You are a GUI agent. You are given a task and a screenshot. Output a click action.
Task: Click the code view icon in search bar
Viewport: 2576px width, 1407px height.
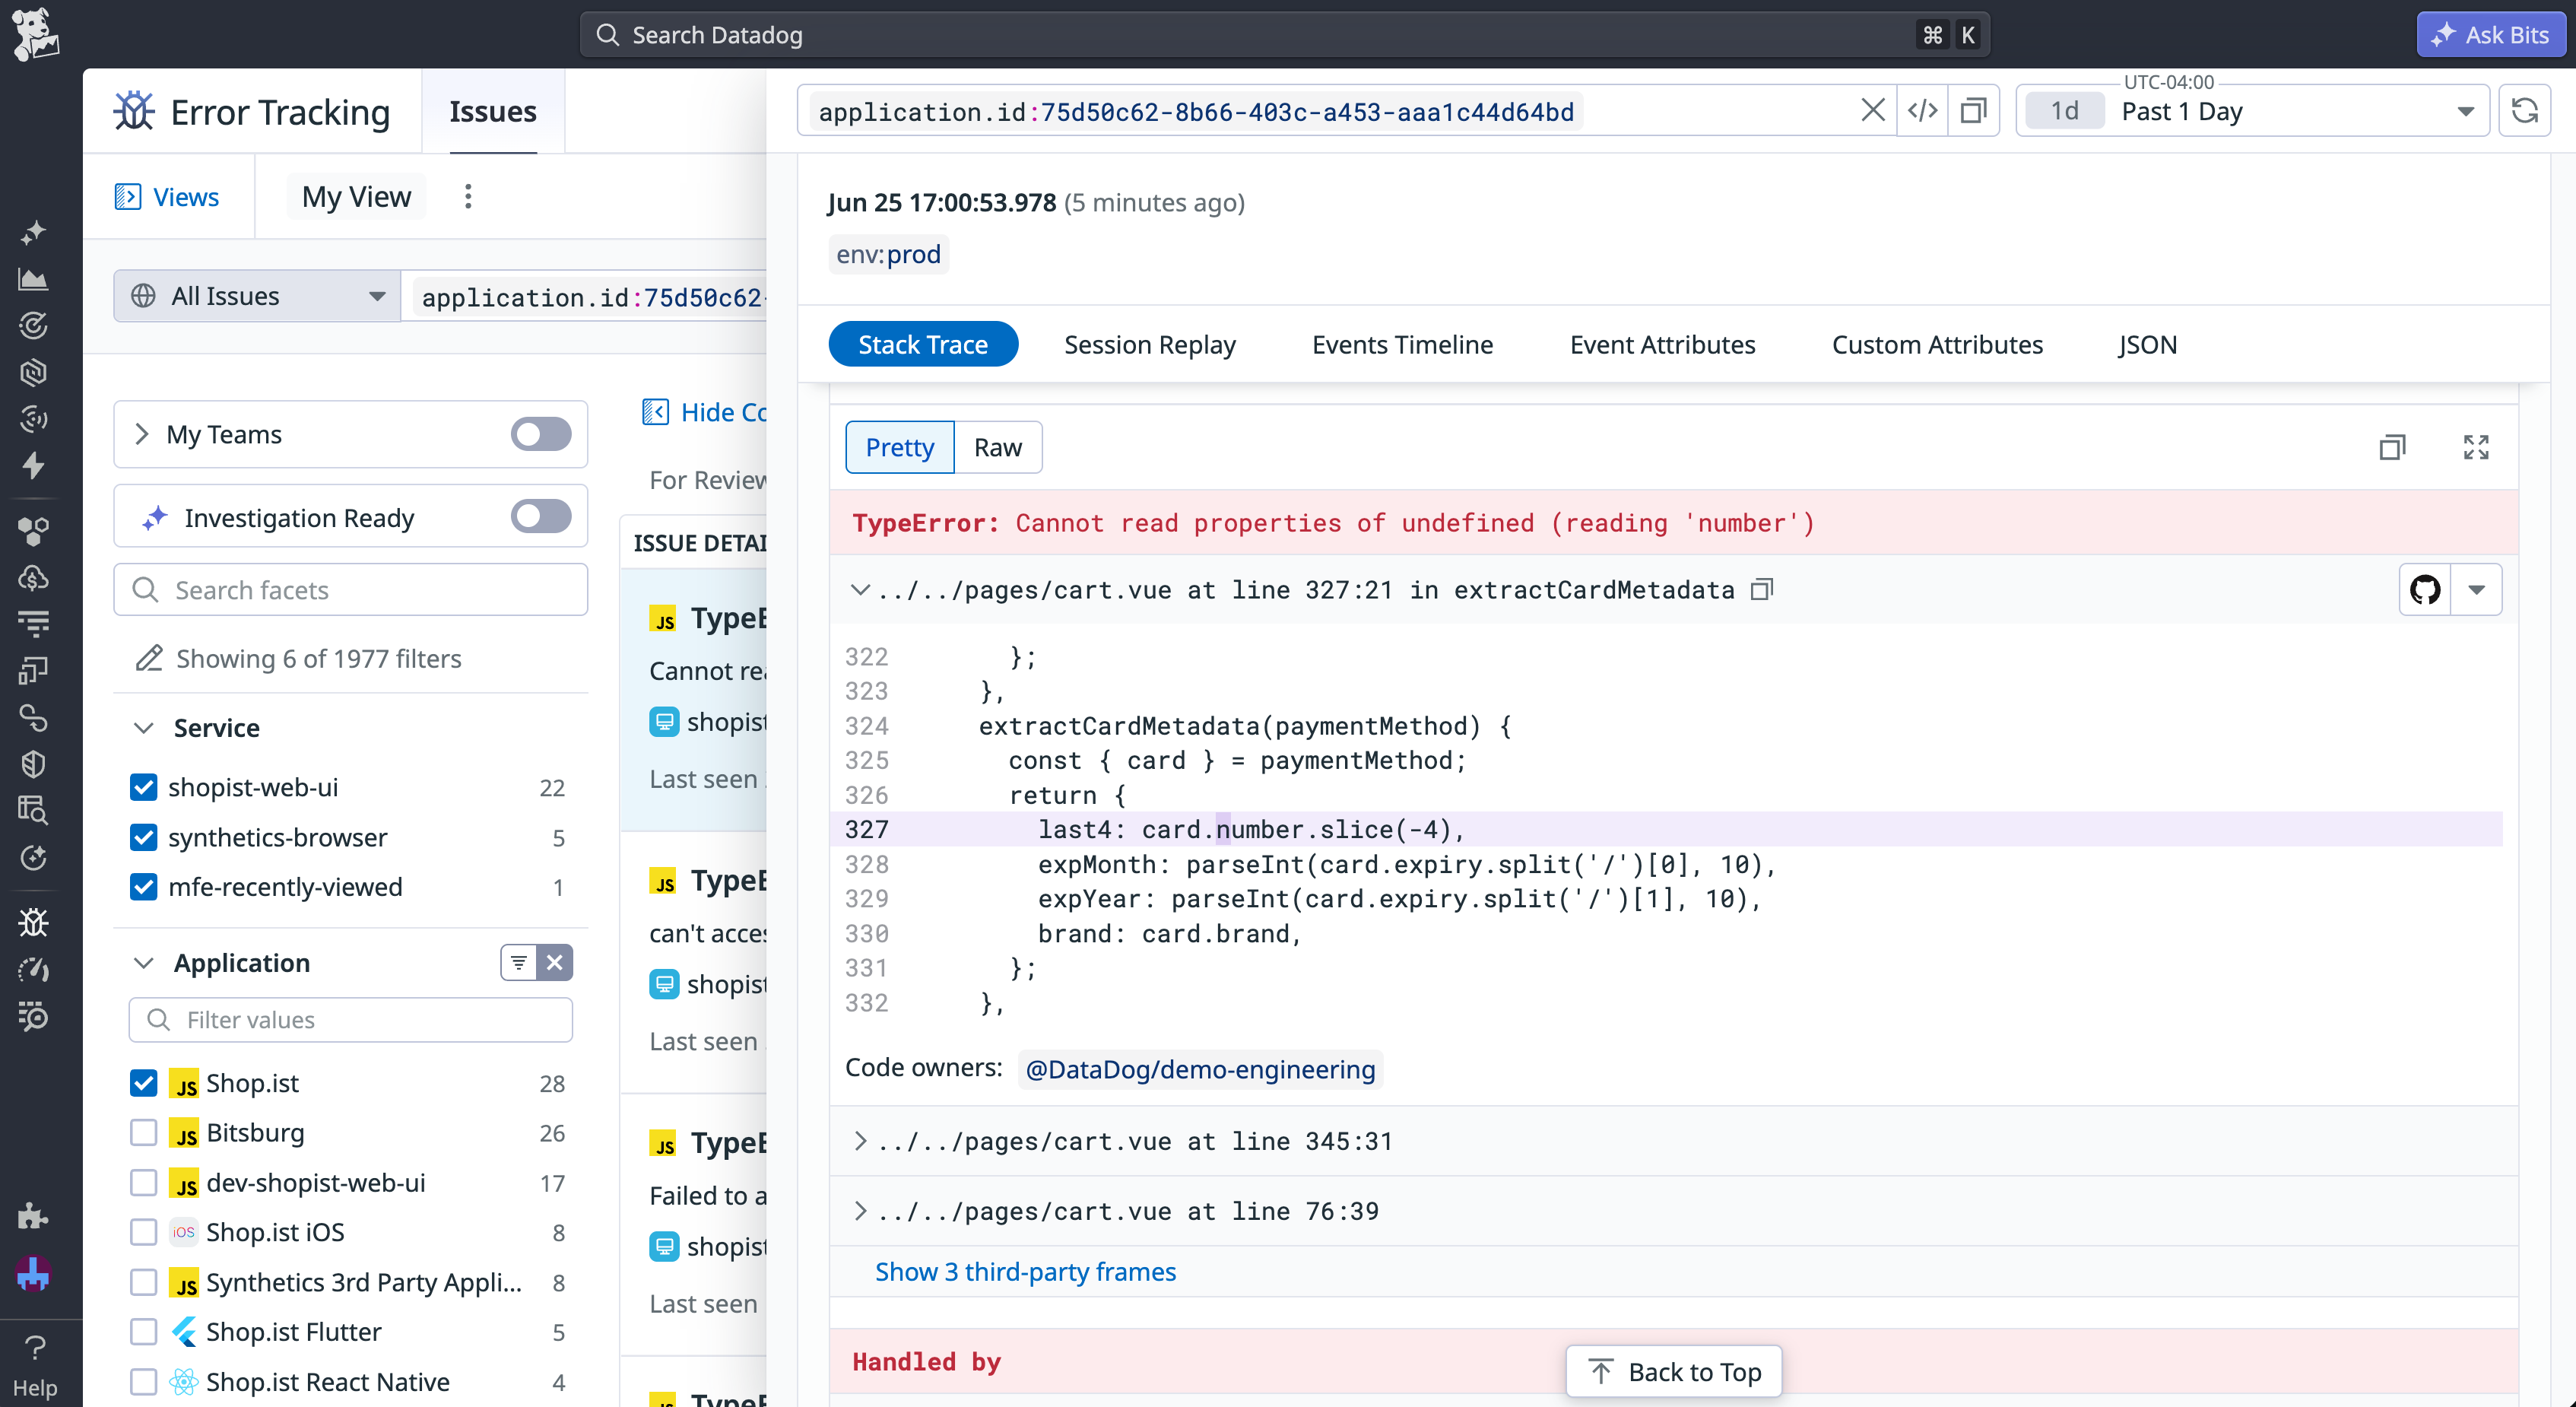[x=1922, y=111]
